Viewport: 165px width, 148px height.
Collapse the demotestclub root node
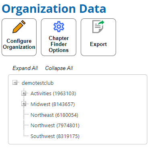[15, 82]
